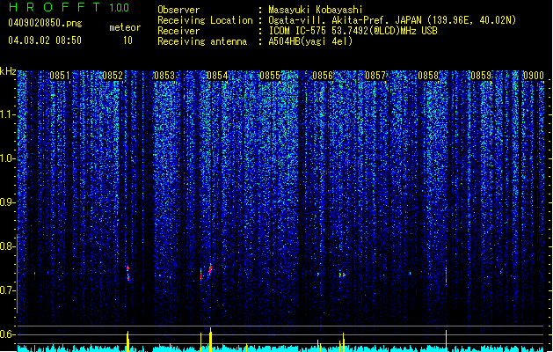Click the 0851 time marker
This screenshot has width=553, height=352.
tap(60, 76)
